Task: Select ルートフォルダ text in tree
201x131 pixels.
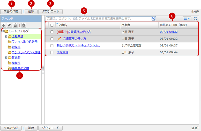Action: 18,31
